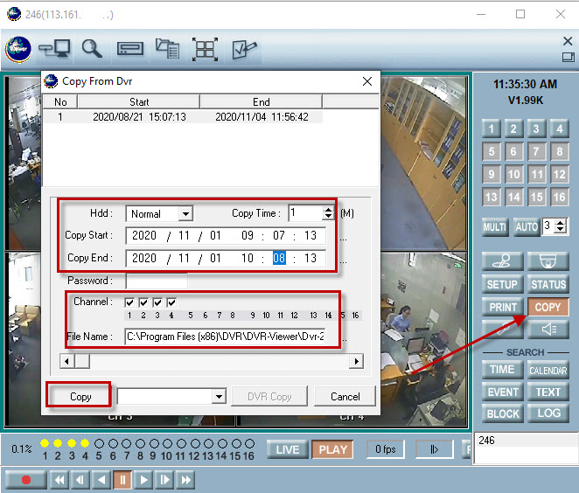Click the End column header
The width and height of the screenshot is (579, 493).
pyautogui.click(x=261, y=101)
